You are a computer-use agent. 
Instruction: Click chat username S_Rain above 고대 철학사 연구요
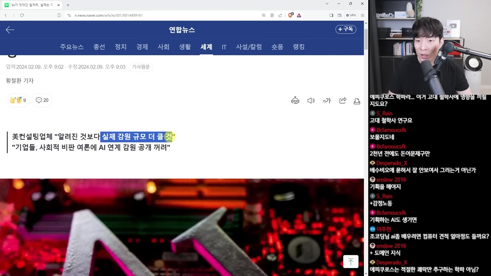pos(384,113)
